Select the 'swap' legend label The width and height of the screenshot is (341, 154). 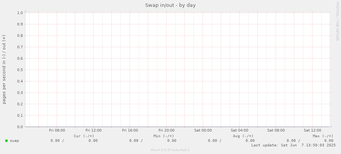[14, 141]
